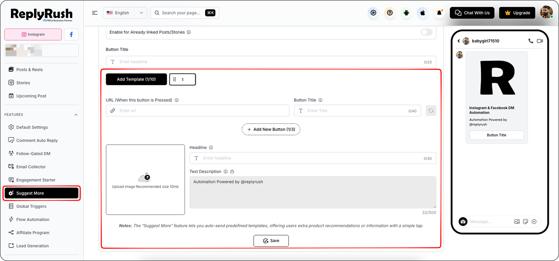
Task: Select the Upgrade crown button
Action: (517, 13)
